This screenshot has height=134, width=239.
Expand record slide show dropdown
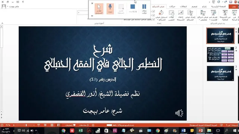pyautogui.click(x=161, y=16)
